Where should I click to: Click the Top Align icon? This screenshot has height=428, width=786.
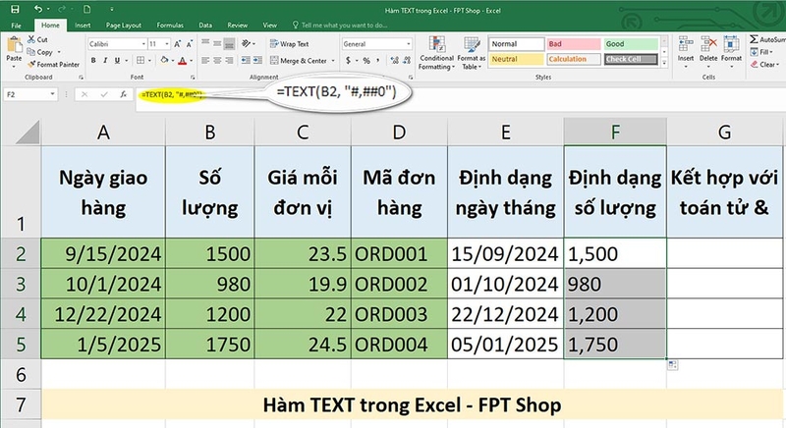coord(205,43)
